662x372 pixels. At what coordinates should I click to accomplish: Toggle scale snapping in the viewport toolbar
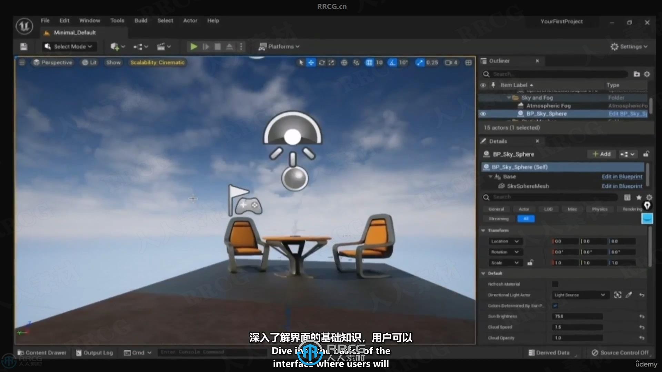[x=420, y=62]
